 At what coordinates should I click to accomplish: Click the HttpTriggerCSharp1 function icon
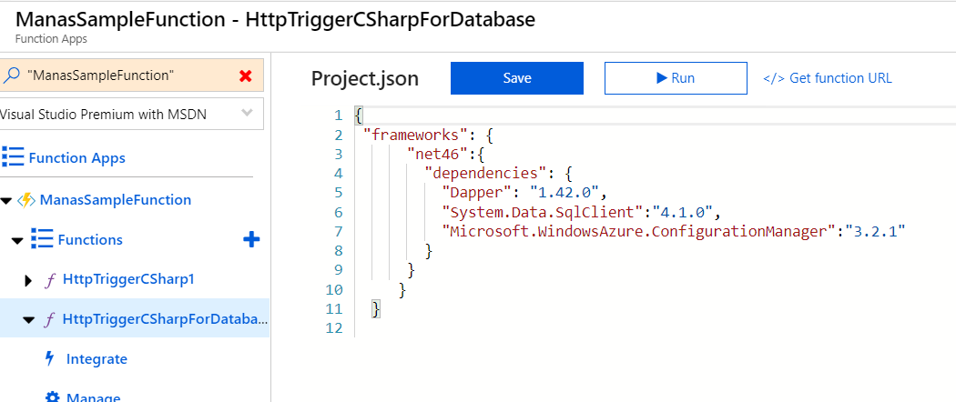click(50, 280)
